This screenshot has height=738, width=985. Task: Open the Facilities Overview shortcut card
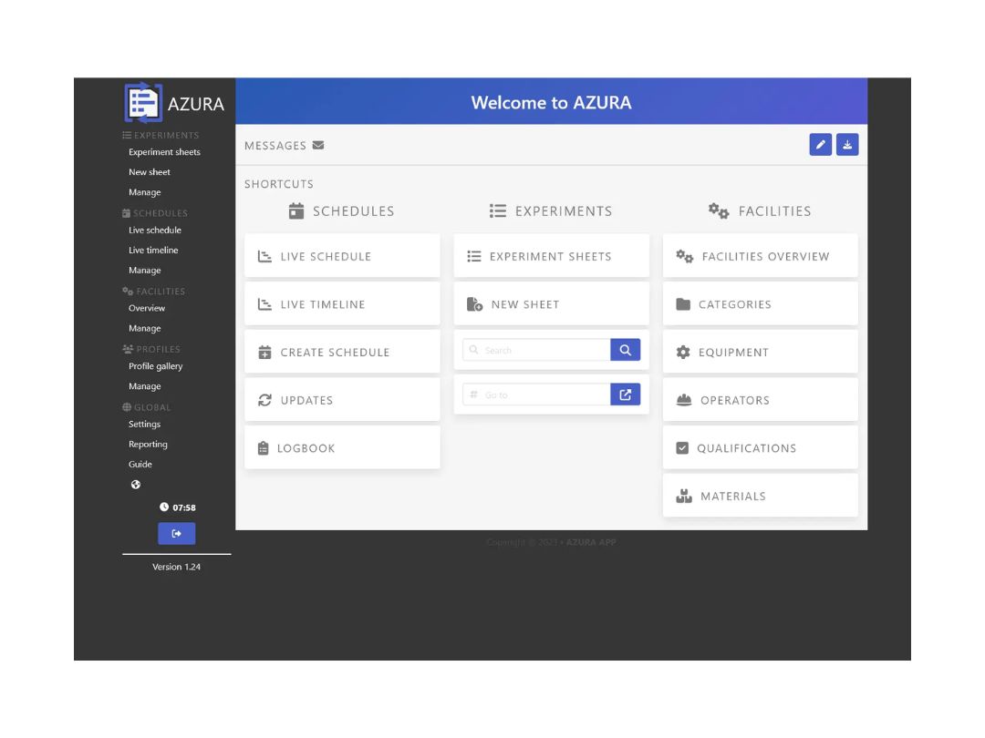tap(760, 256)
